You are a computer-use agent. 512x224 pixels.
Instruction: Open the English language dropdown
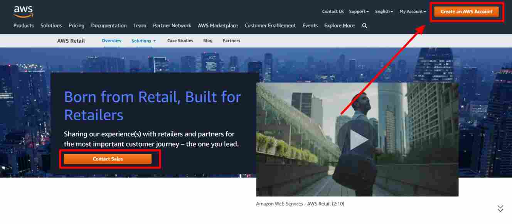pos(384,12)
